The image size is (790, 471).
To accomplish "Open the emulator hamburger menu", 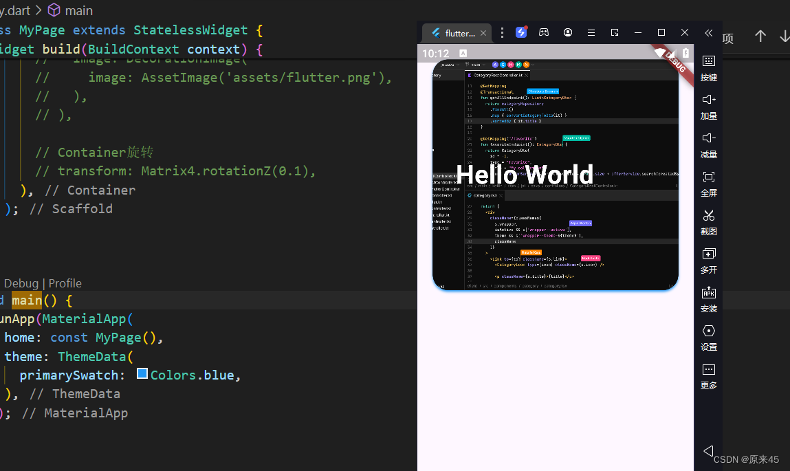I will pos(591,32).
